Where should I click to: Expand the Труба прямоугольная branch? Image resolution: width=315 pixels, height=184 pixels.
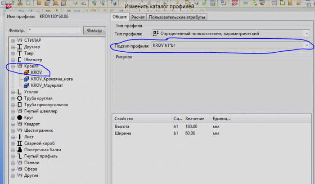click(x=13, y=105)
